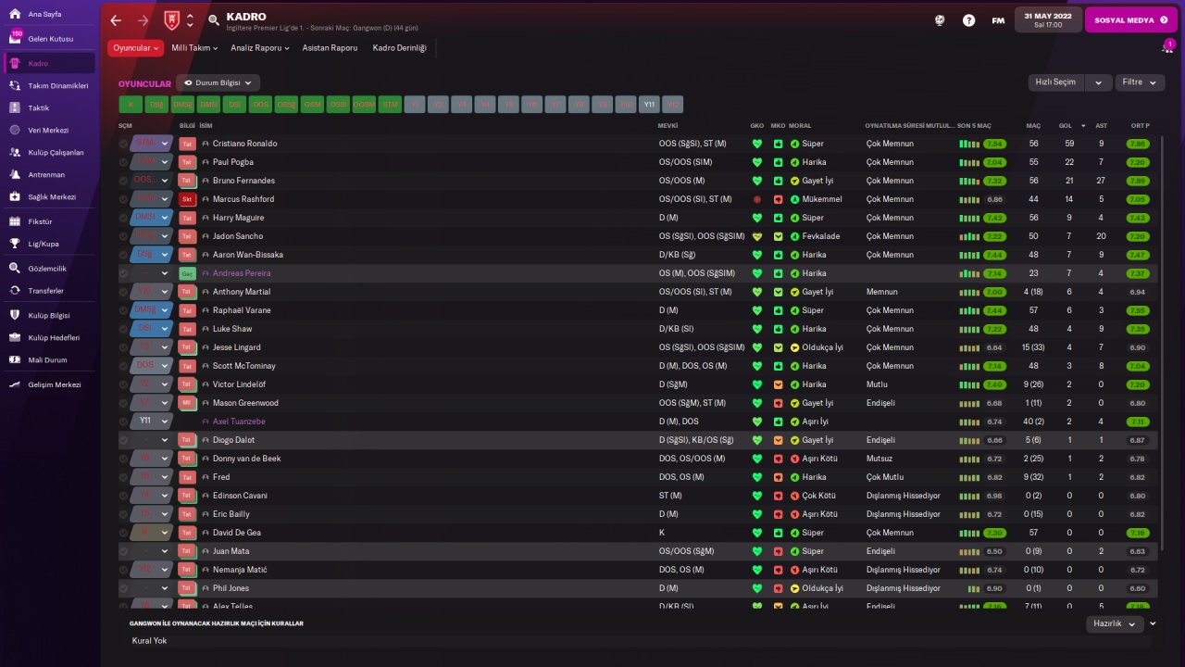Screen dimensions: 1185x667
Task: Expand the rules panel bottom-right chevron
Action: (x=1154, y=623)
